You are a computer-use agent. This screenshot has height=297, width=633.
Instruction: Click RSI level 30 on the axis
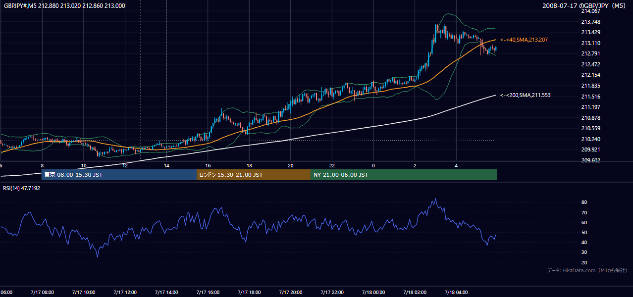click(584, 252)
